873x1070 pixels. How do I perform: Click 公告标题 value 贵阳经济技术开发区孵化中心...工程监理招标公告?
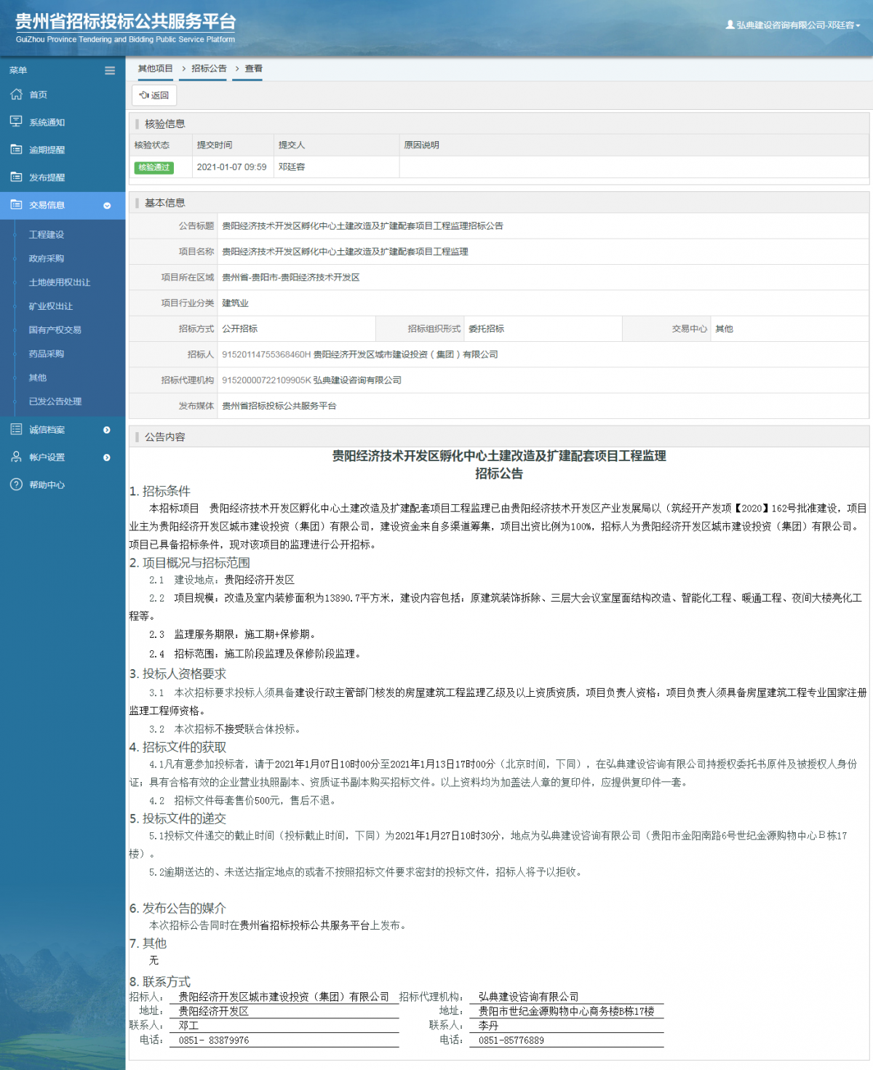362,226
